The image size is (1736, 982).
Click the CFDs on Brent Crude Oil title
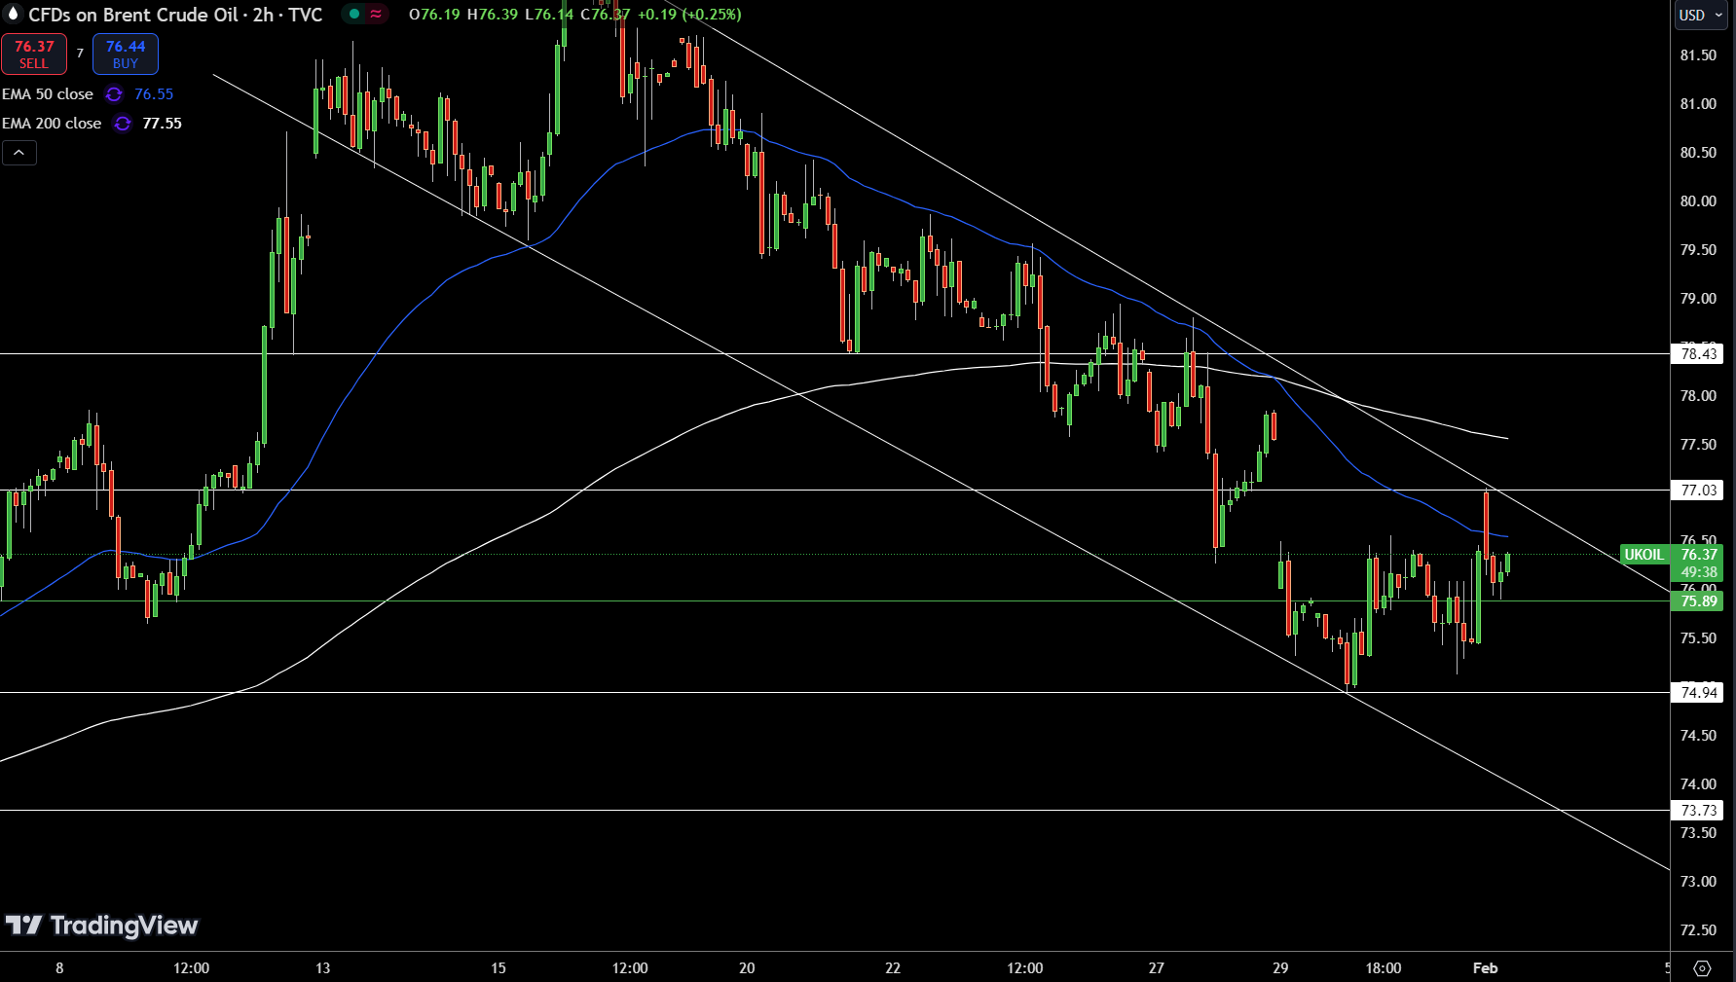coord(175,15)
